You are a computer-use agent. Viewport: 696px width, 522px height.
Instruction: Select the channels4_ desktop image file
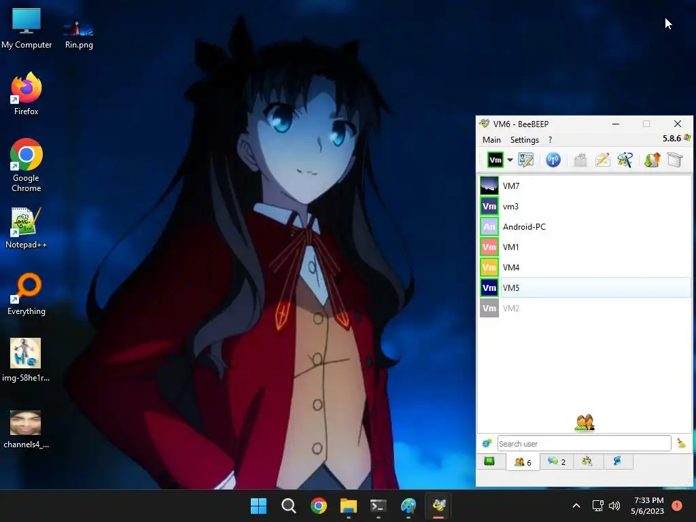click(26, 430)
